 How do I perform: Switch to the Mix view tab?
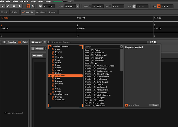point(14,12)
